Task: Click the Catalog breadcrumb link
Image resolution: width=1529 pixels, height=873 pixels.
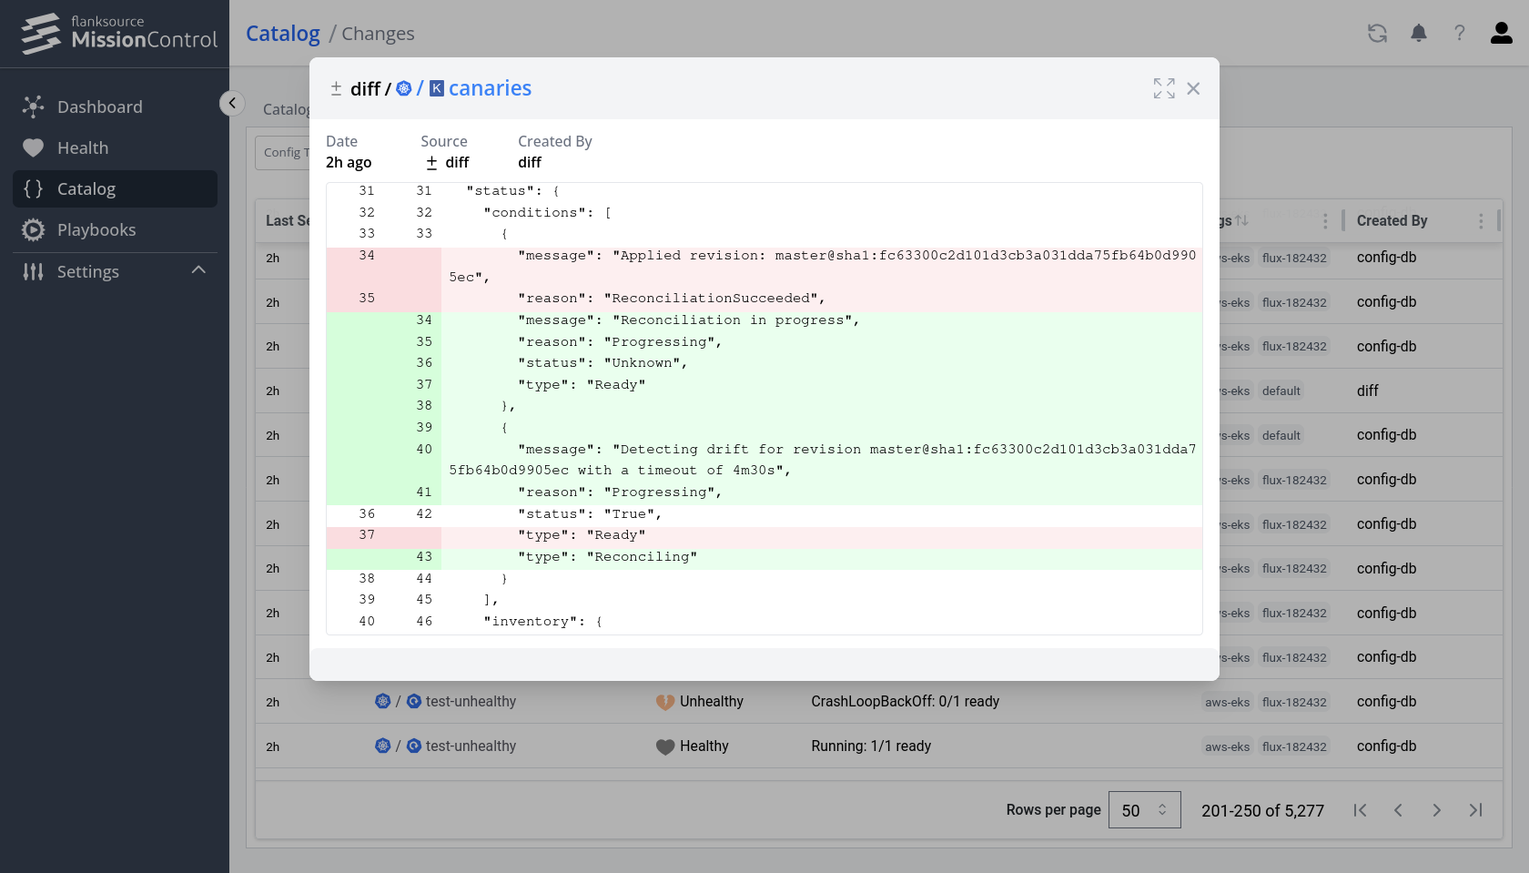Action: click(283, 34)
